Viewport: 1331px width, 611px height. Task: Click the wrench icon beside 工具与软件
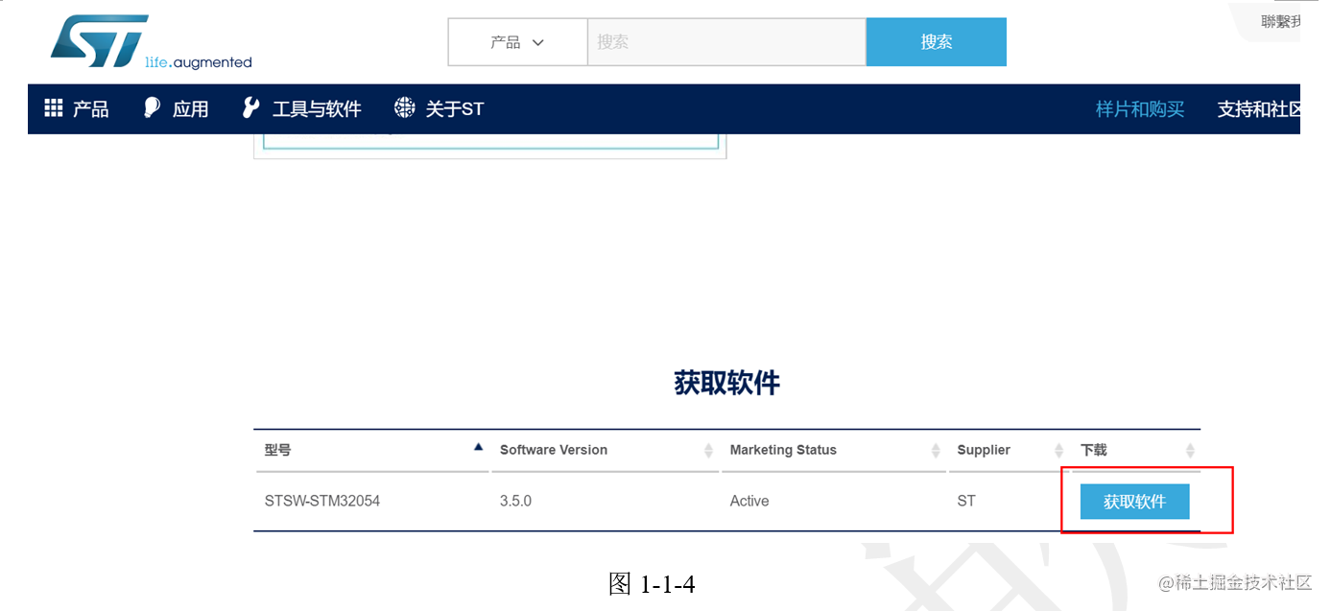coord(250,108)
